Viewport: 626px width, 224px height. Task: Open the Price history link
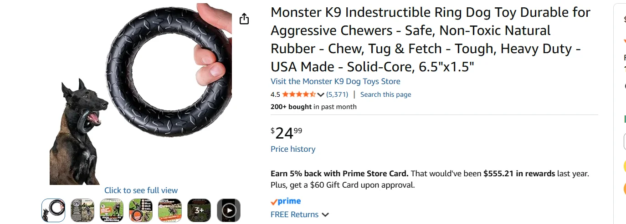click(293, 149)
